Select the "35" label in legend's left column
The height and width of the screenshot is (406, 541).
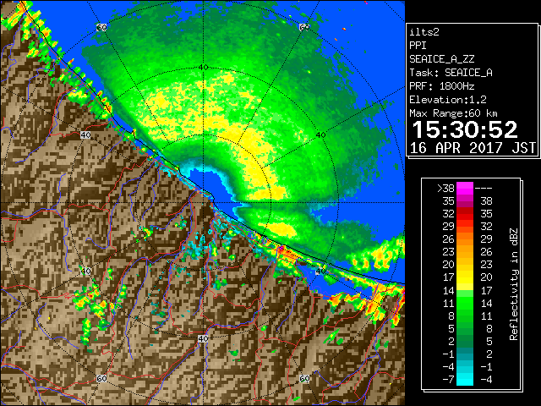449,201
